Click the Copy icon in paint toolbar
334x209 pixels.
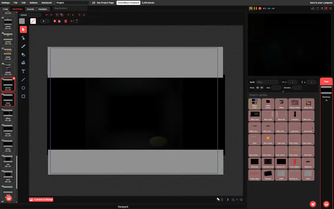(55, 21)
